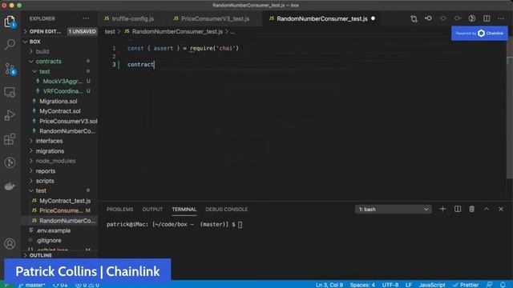Open the git graph activity bar icon
The width and height of the screenshot is (513, 288).
[10, 162]
